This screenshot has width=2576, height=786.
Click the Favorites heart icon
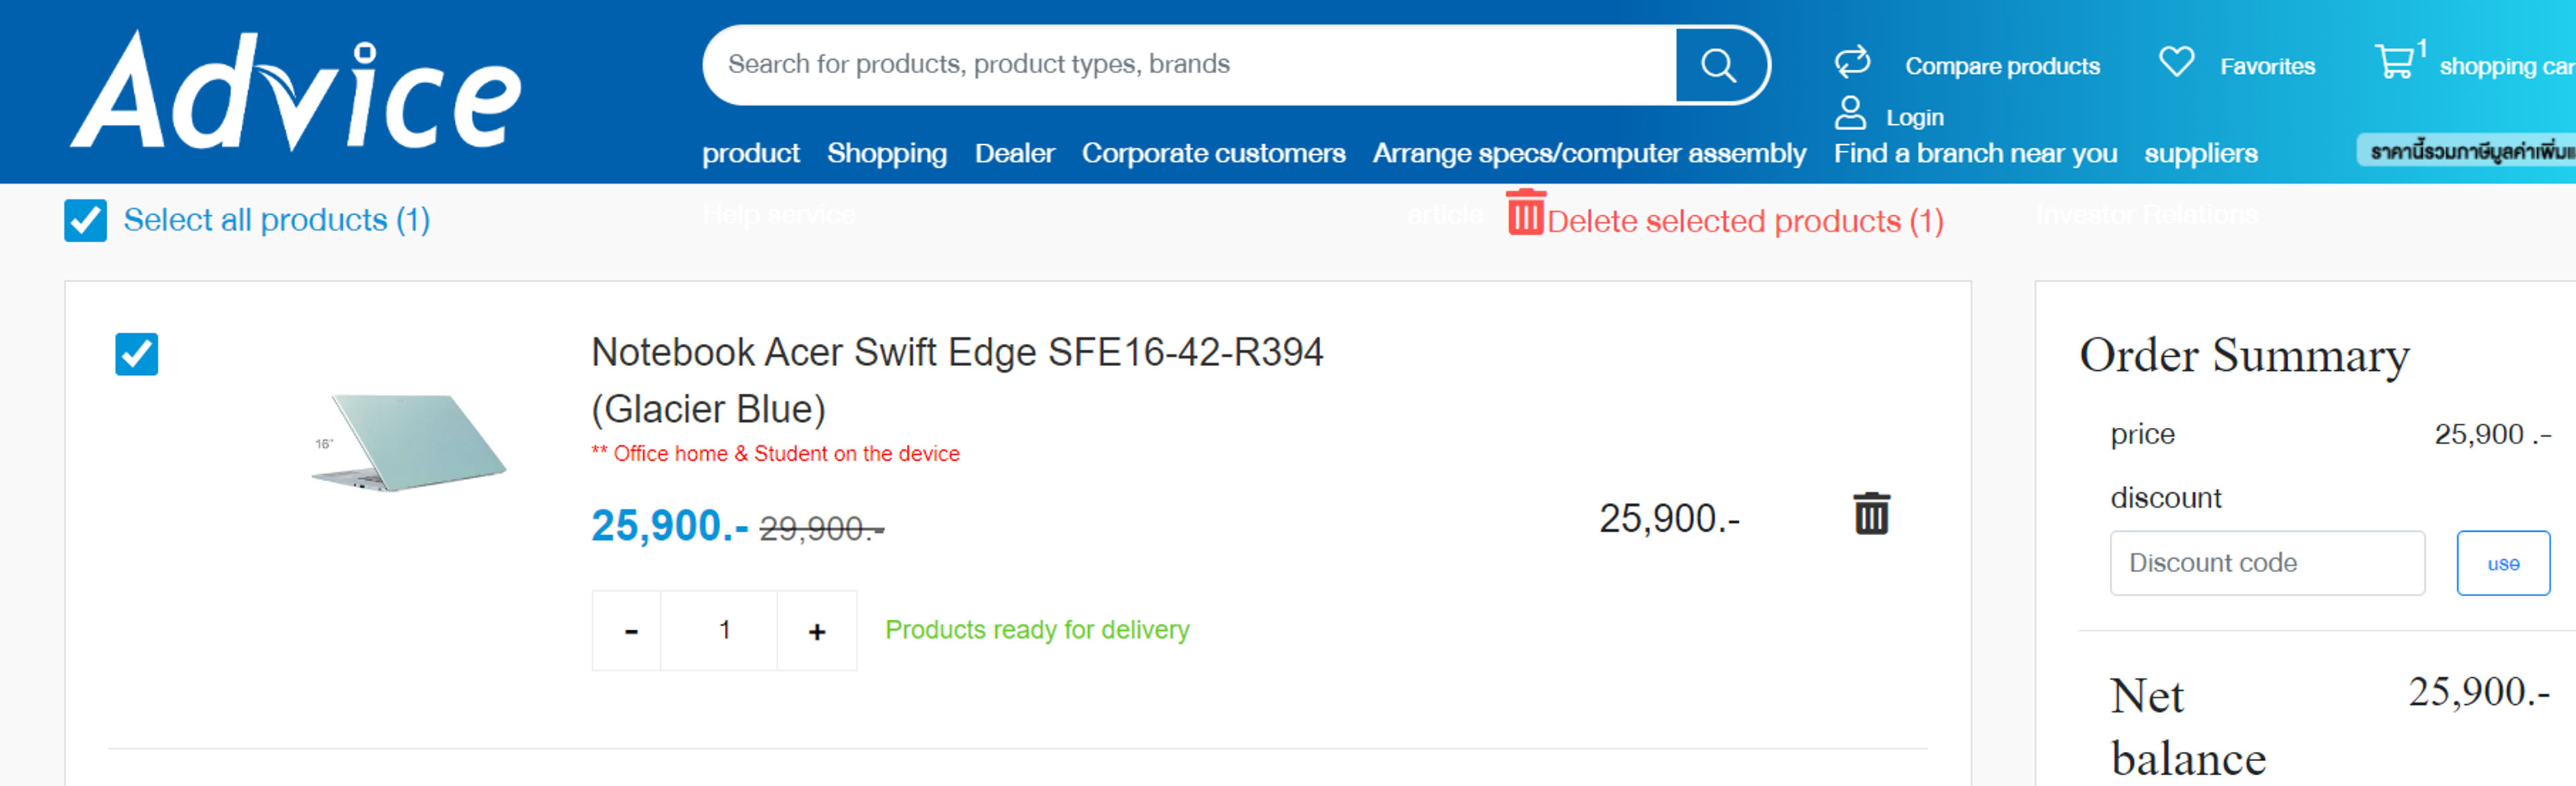pyautogui.click(x=2176, y=62)
